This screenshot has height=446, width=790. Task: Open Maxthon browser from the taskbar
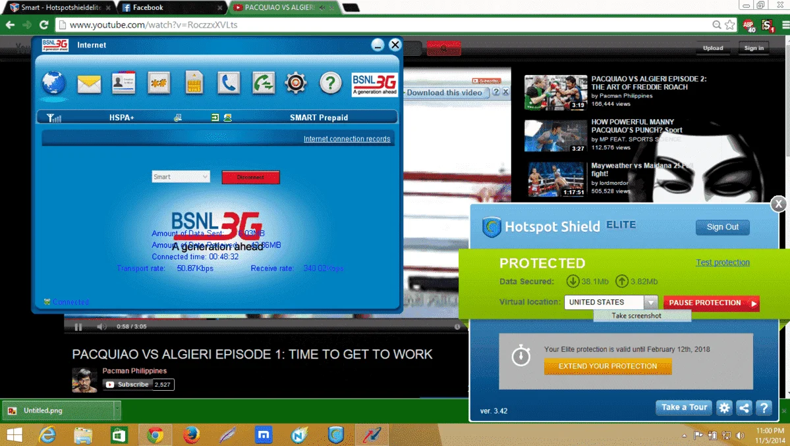click(x=264, y=435)
